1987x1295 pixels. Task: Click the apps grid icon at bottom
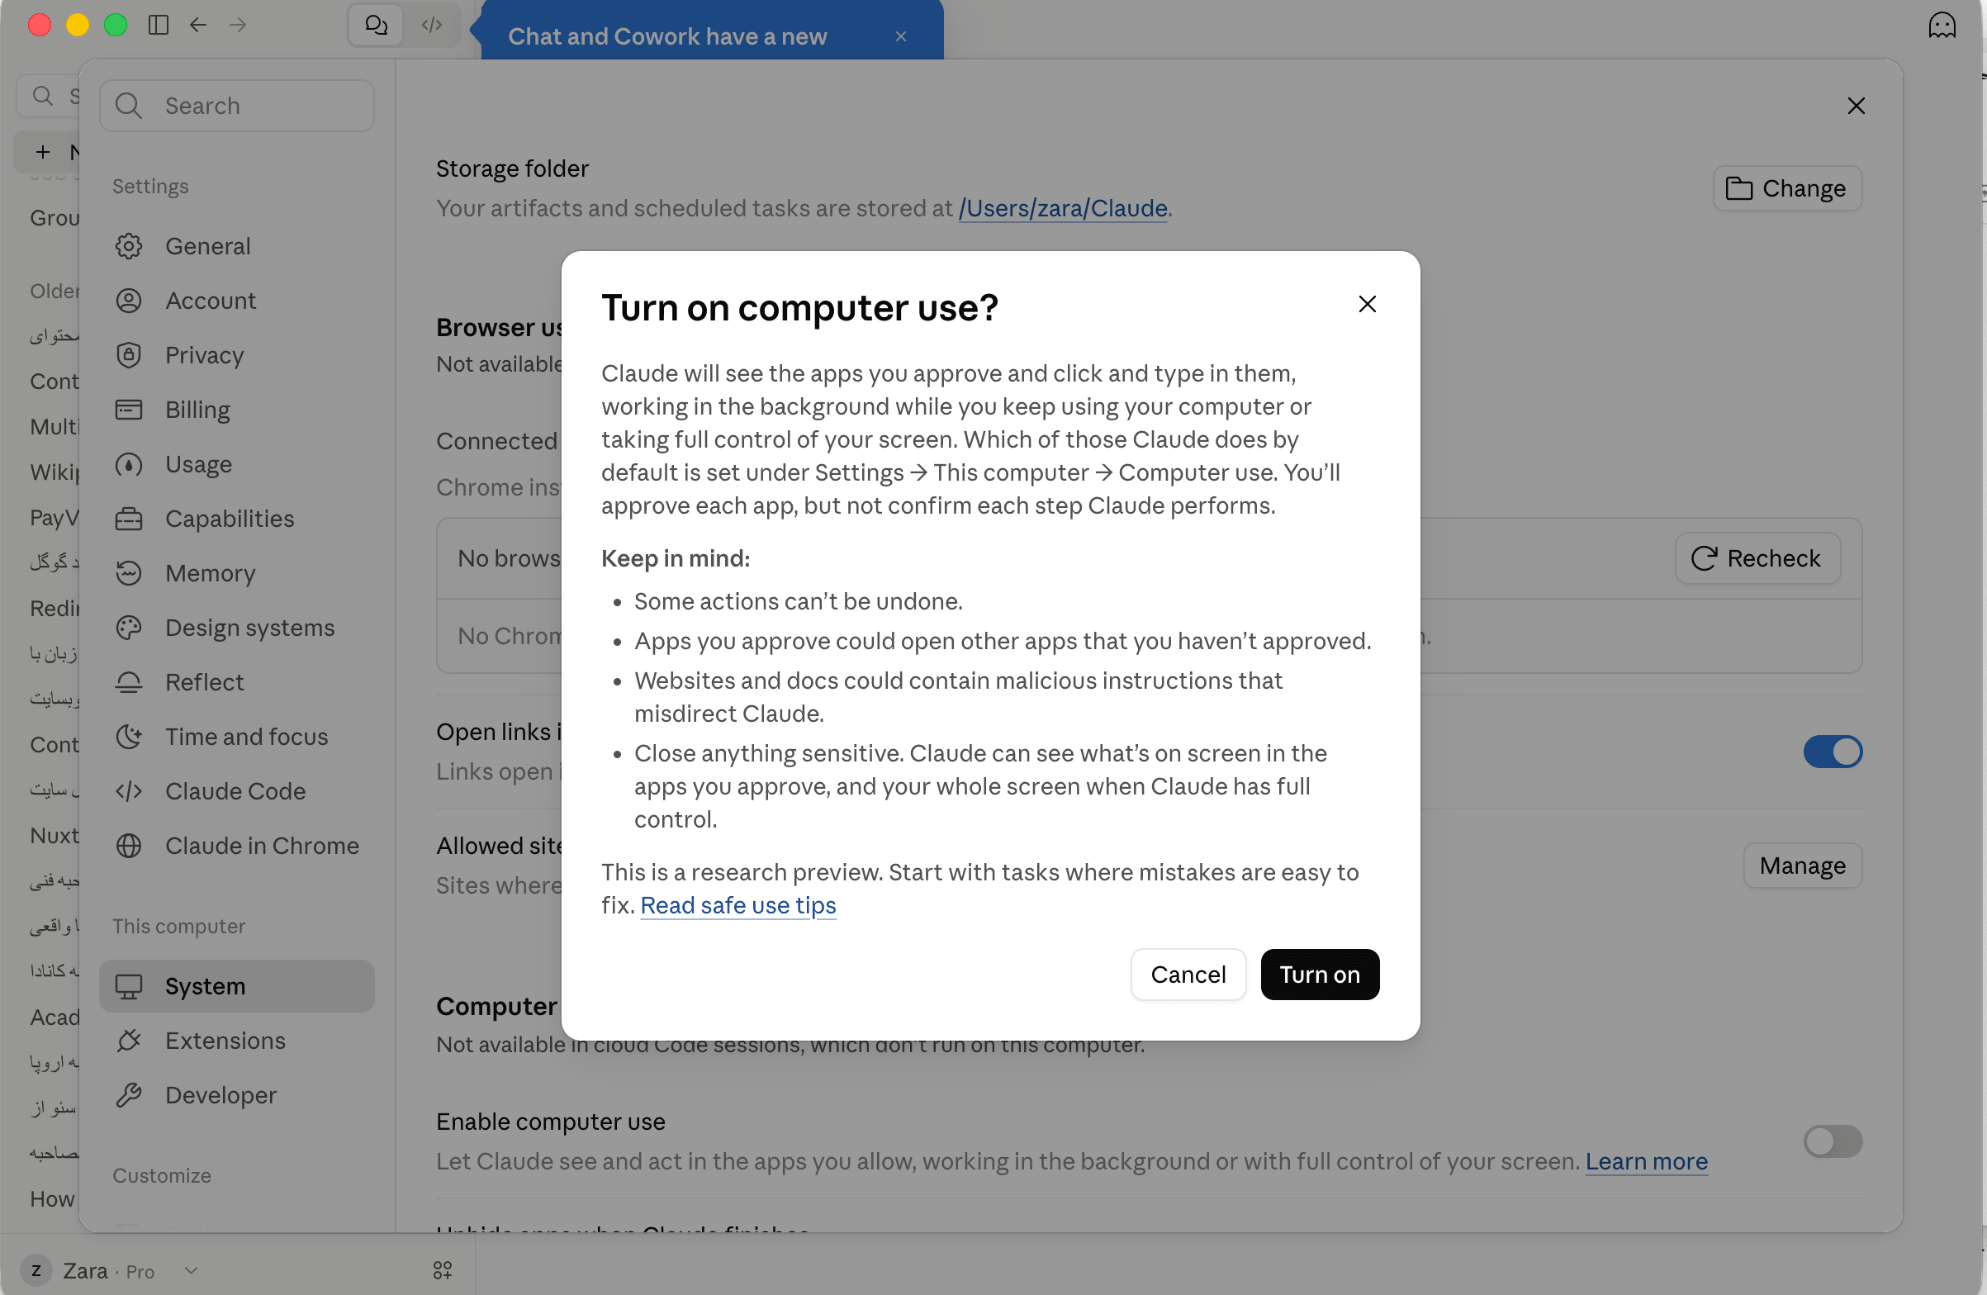[x=443, y=1271]
